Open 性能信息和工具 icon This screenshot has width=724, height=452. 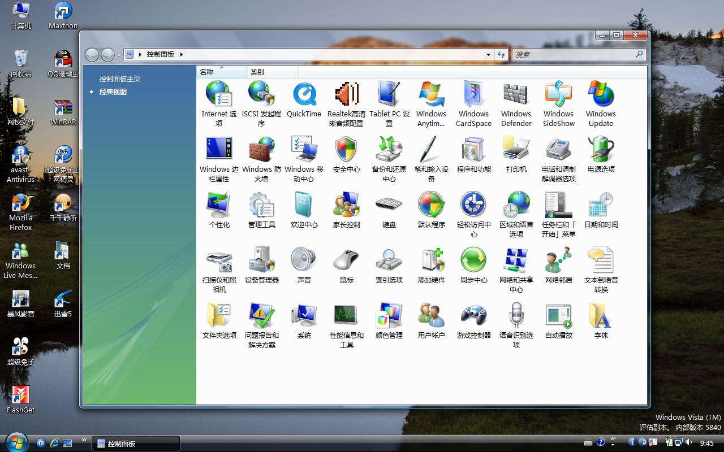346,325
